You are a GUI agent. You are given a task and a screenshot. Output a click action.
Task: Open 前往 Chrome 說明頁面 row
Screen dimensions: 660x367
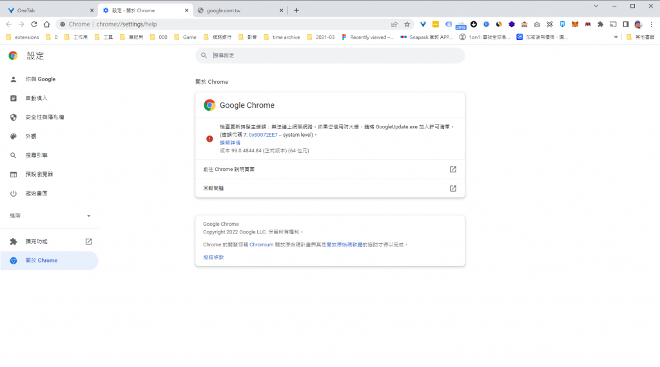coord(330,170)
